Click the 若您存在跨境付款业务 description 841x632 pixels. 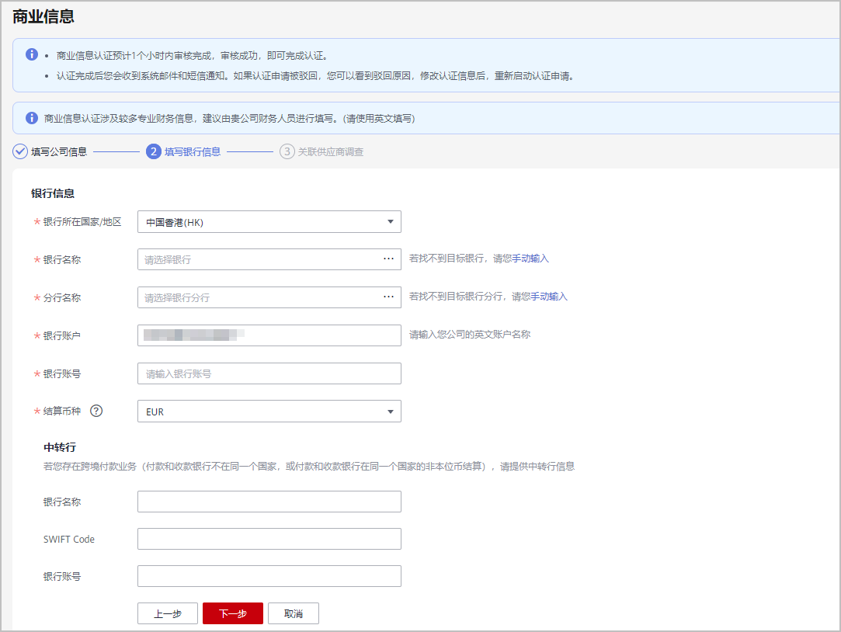pos(309,467)
